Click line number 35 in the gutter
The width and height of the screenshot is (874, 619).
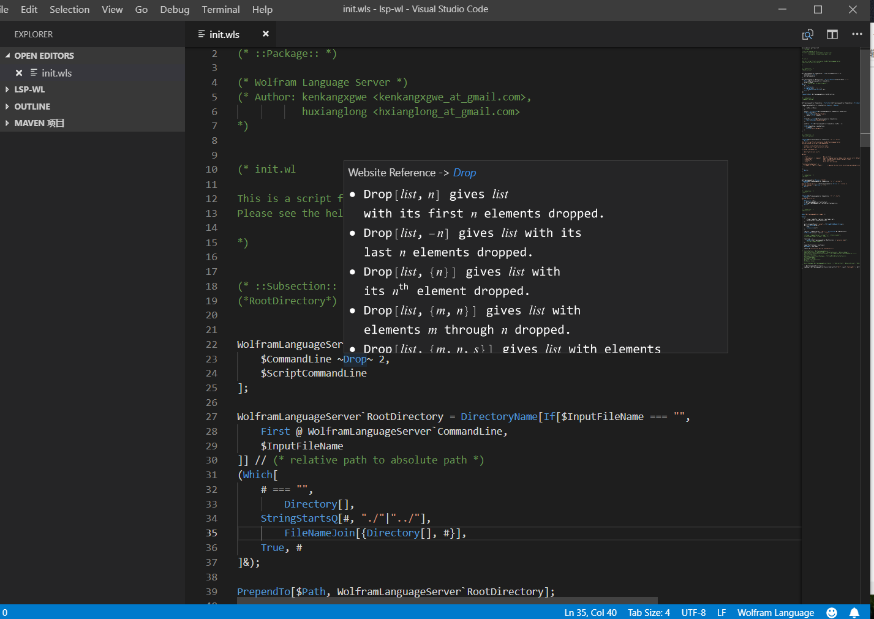click(x=211, y=533)
